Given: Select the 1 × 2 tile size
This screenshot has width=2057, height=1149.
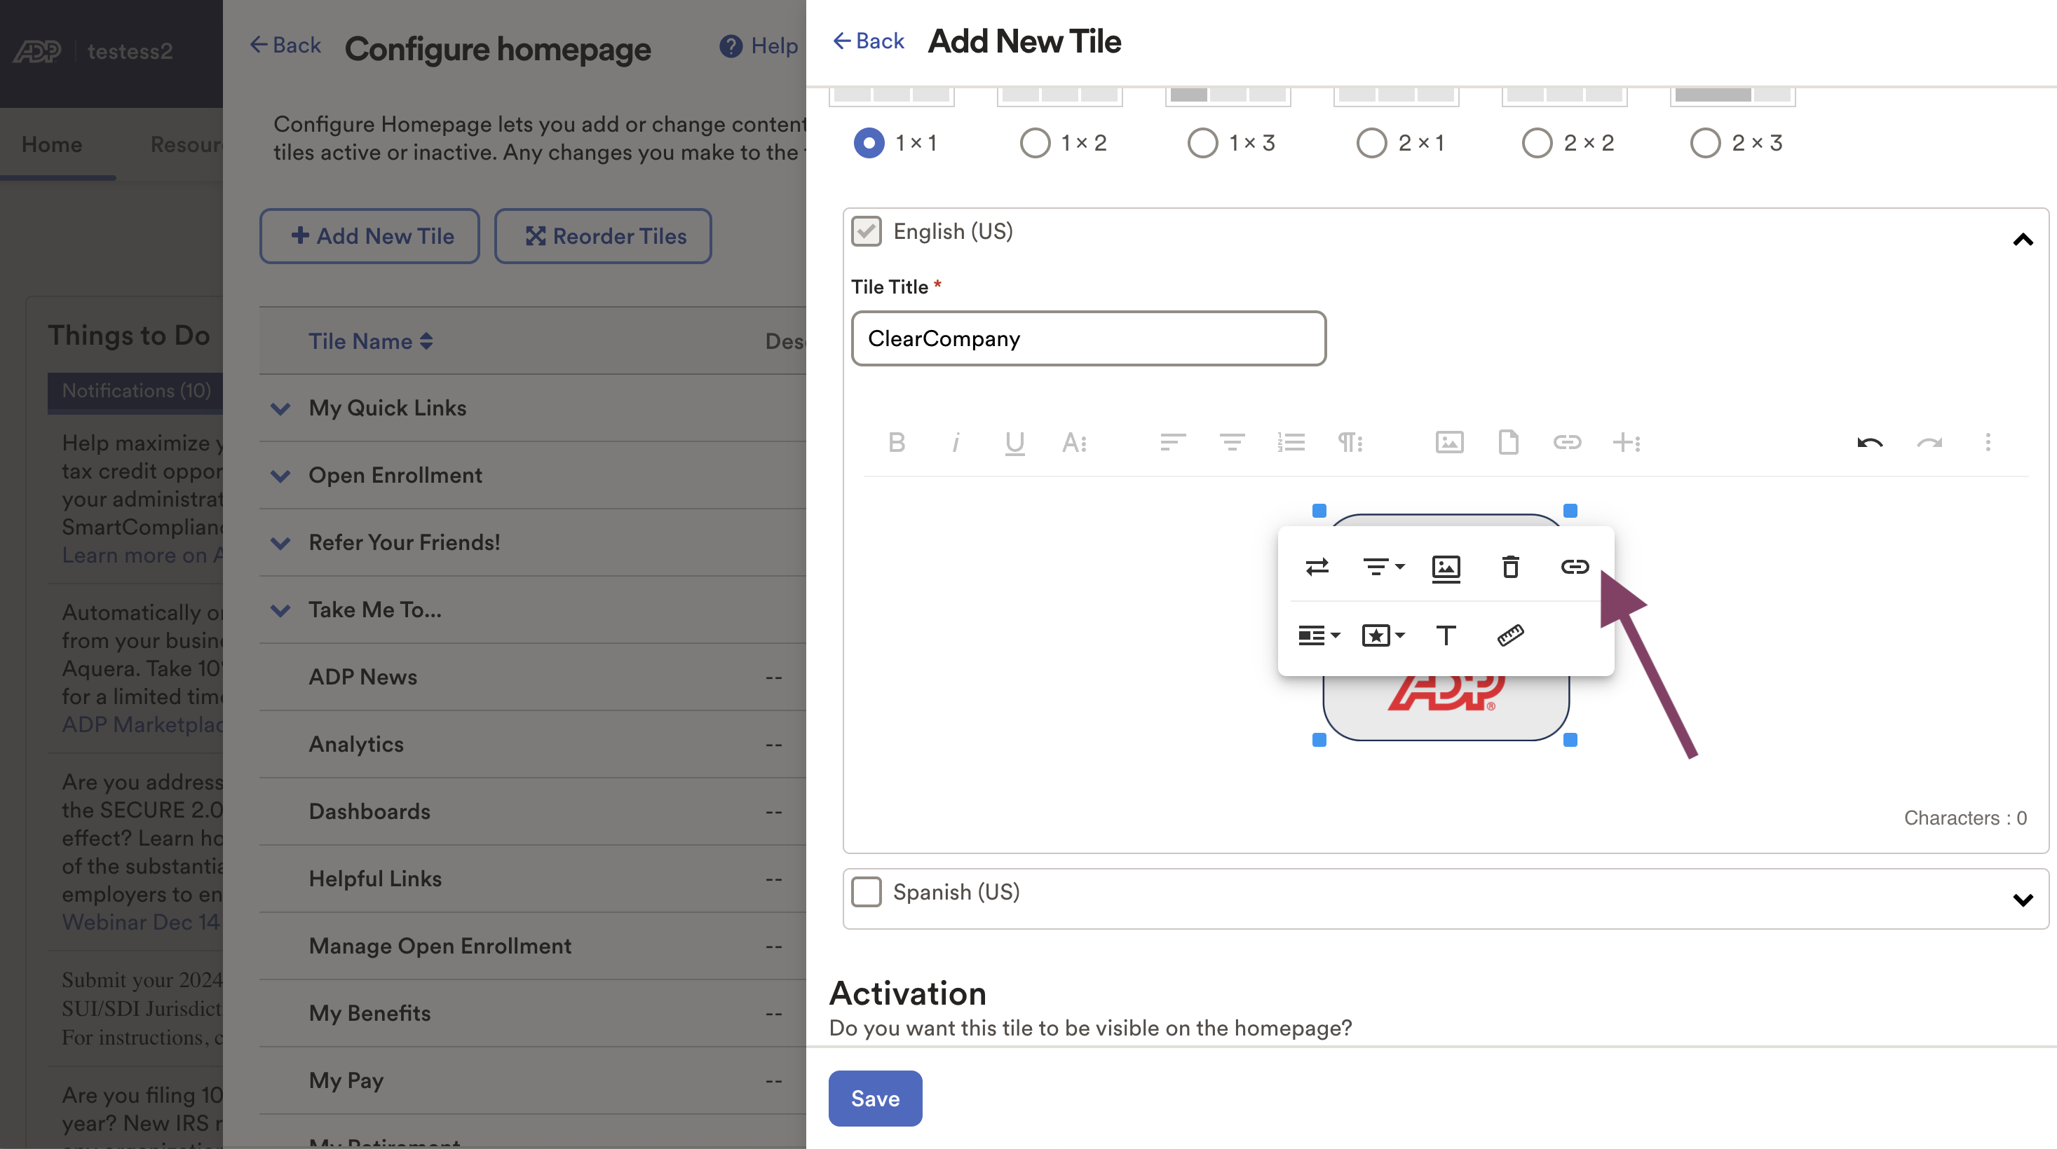Looking at the screenshot, I should click(1035, 143).
